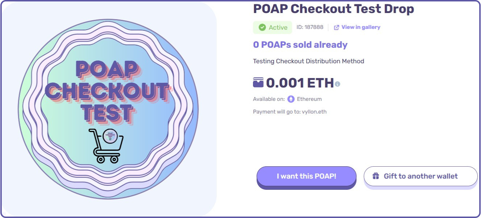Select the Ethereum network icon
Screen dimensions: 481x218
click(x=290, y=99)
